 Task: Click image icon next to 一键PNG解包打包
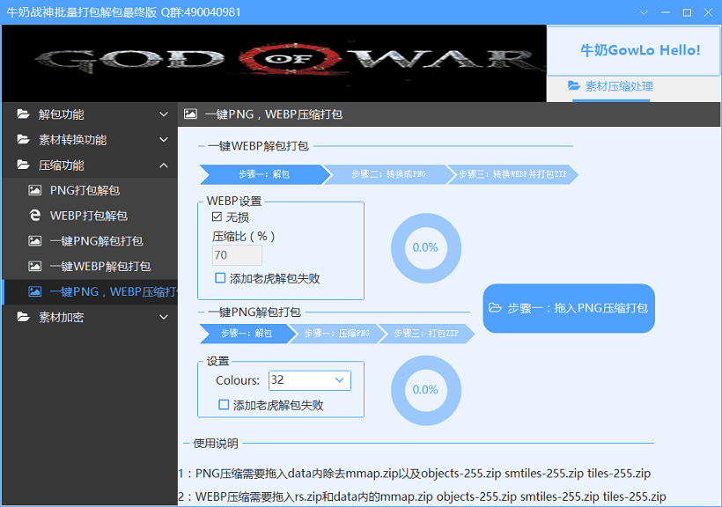coord(35,241)
